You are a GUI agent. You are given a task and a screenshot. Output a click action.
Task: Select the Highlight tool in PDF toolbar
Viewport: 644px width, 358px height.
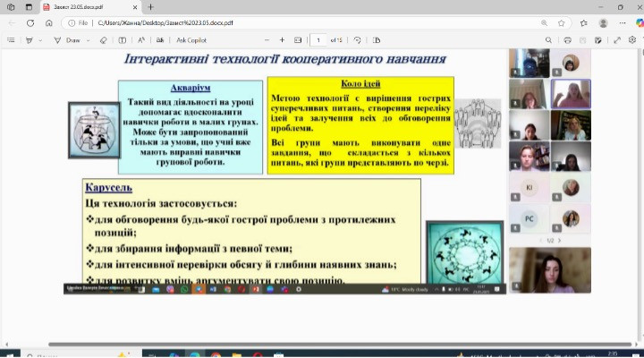point(30,40)
